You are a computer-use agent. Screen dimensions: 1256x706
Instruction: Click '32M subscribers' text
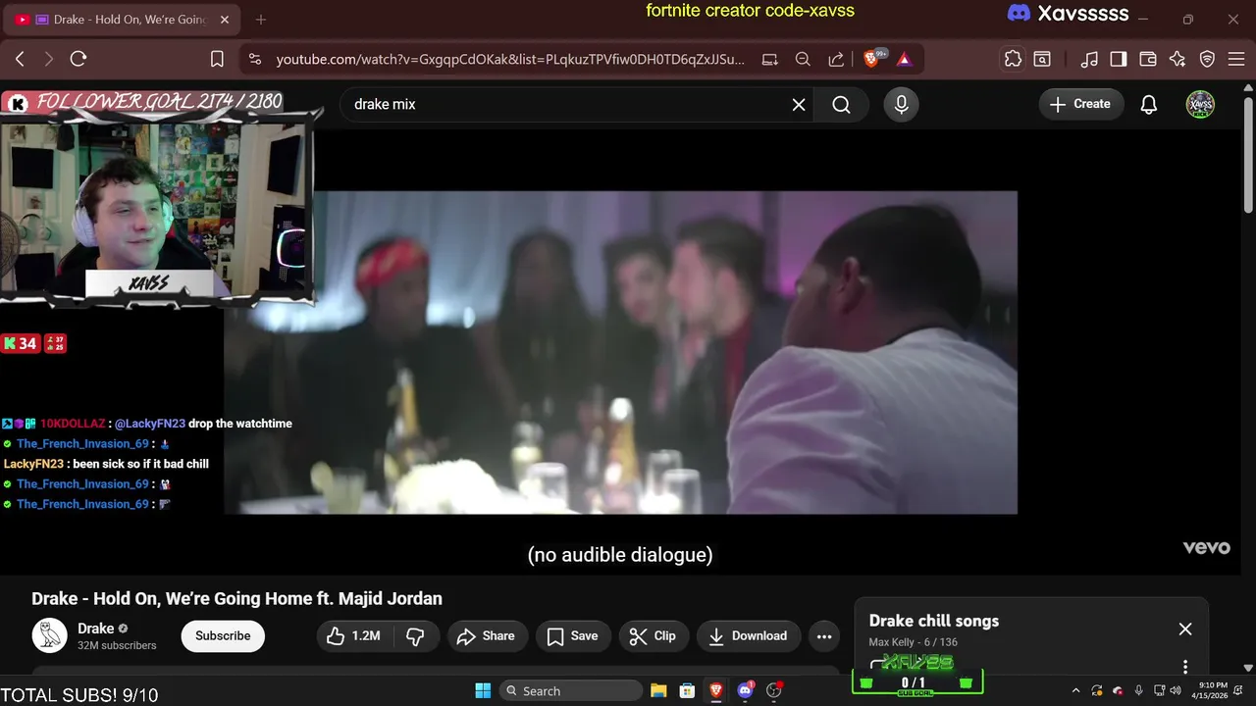[x=117, y=645]
